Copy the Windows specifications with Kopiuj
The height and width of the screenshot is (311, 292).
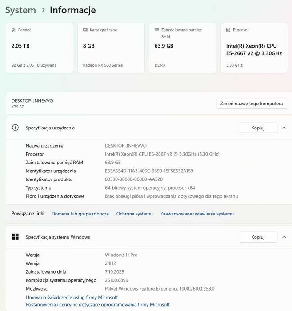[x=258, y=237]
